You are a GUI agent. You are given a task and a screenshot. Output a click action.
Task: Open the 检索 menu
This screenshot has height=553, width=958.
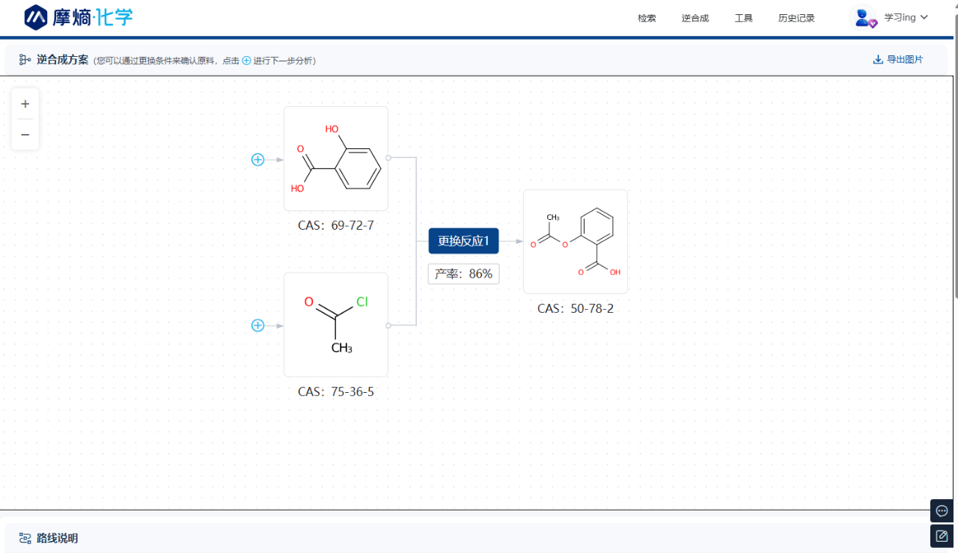[647, 18]
